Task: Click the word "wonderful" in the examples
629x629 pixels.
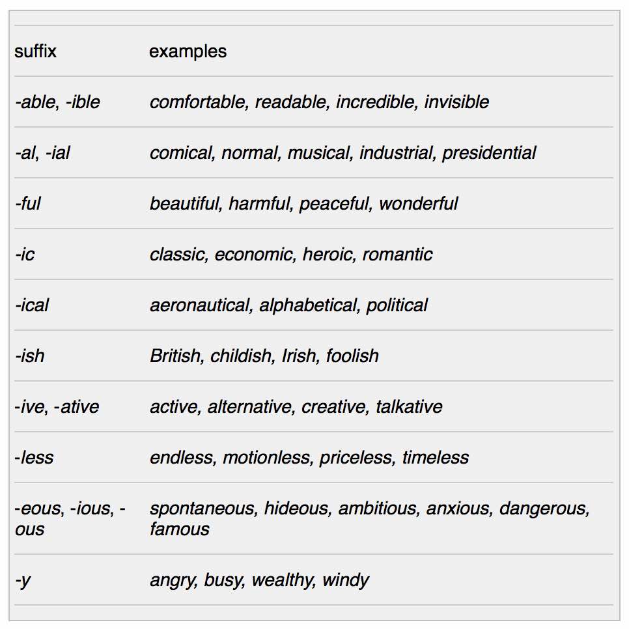Action: [418, 204]
